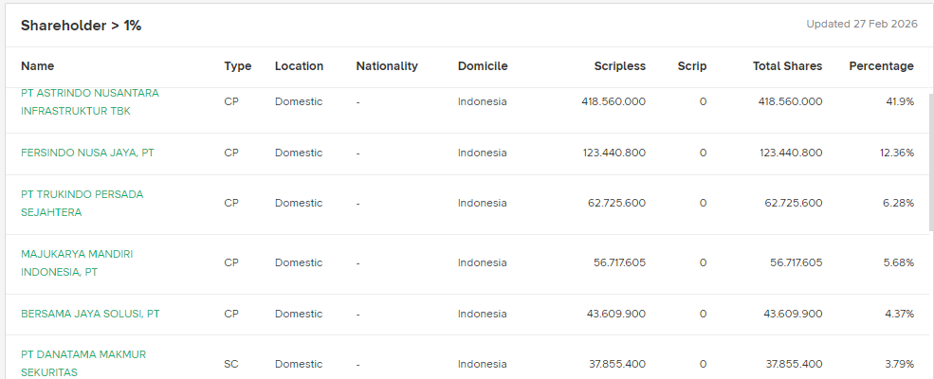The height and width of the screenshot is (379, 934).
Task: Click the "Shareholder > 1%" heading
Action: pyautogui.click(x=81, y=26)
